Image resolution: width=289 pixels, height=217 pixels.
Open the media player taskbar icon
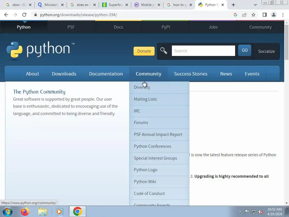click(x=60, y=211)
